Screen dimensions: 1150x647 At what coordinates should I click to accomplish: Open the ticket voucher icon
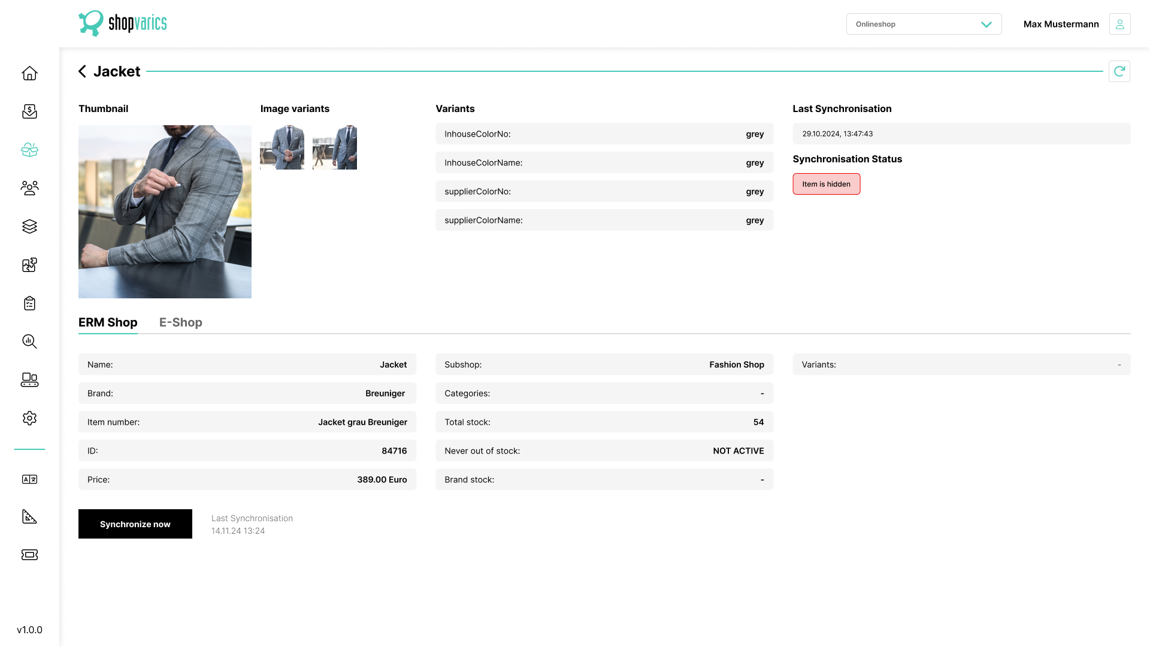pos(29,555)
